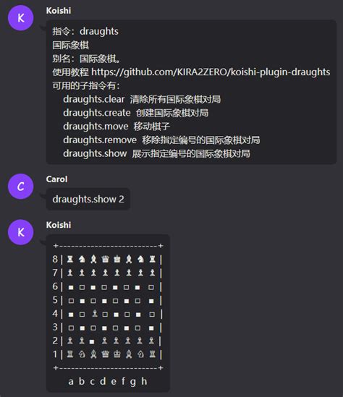Click the empty c2 square
The width and height of the screenshot is (343, 397).
point(92,342)
